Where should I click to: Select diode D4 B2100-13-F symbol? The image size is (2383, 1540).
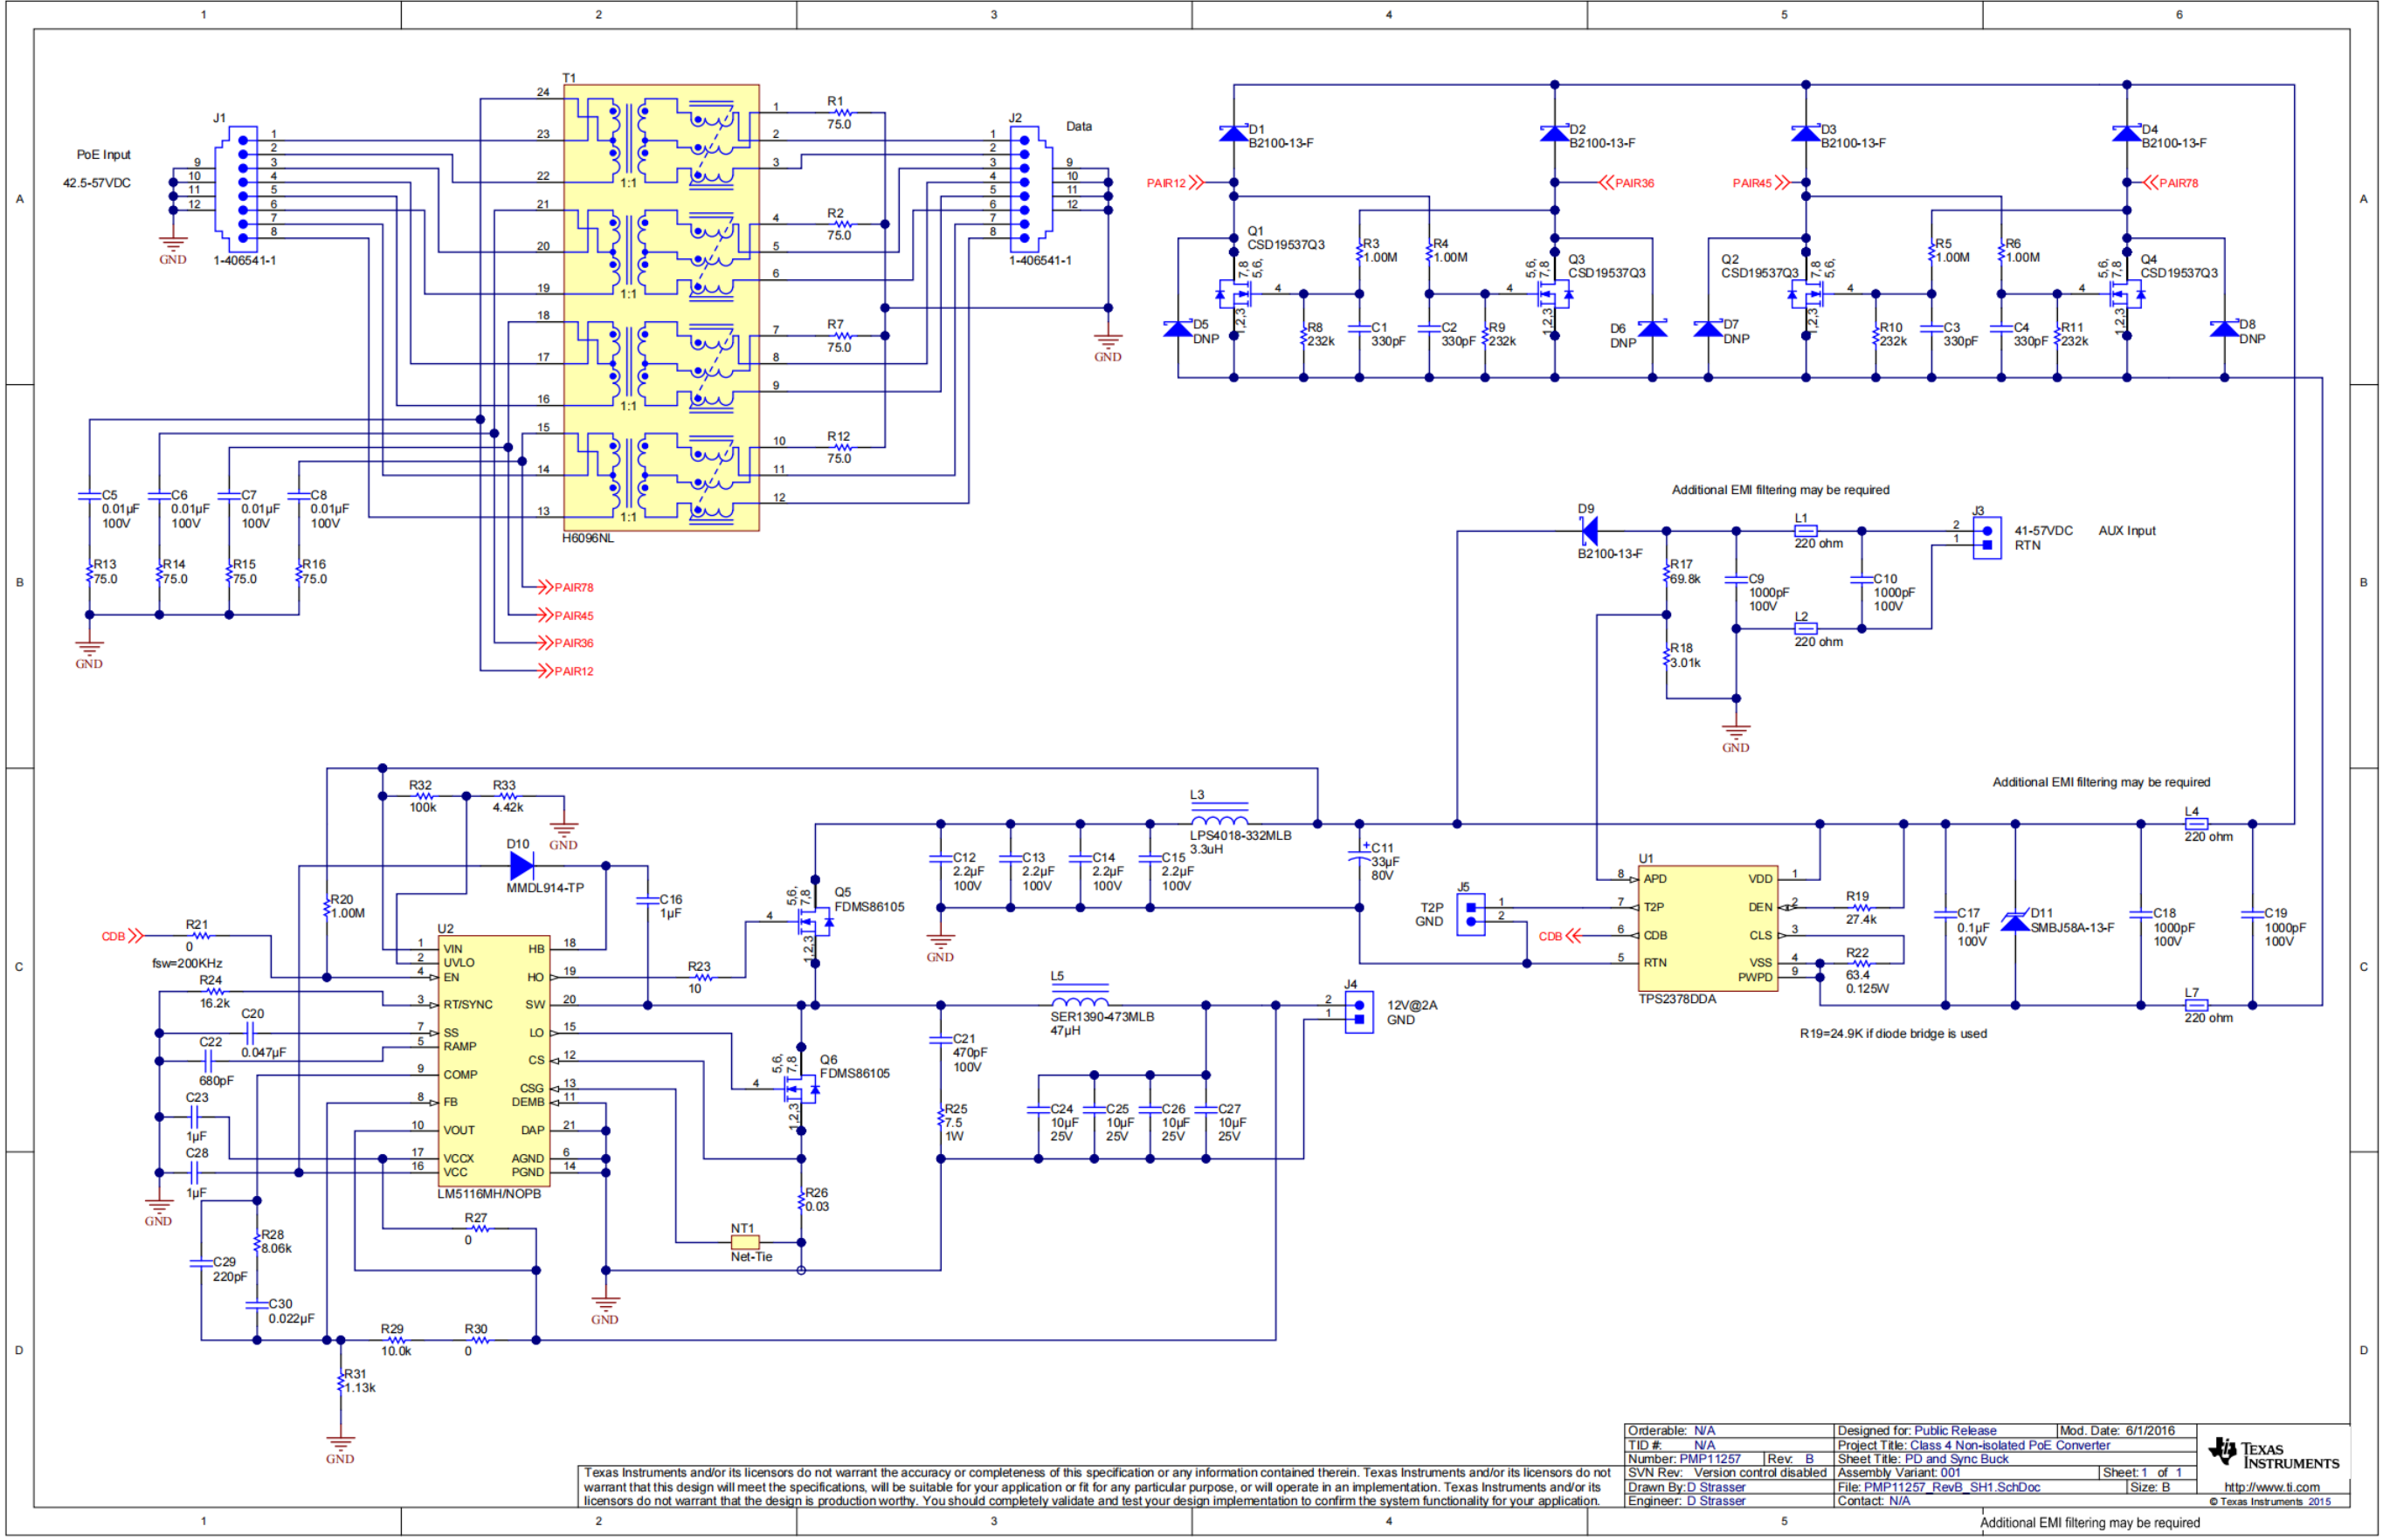2126,133
